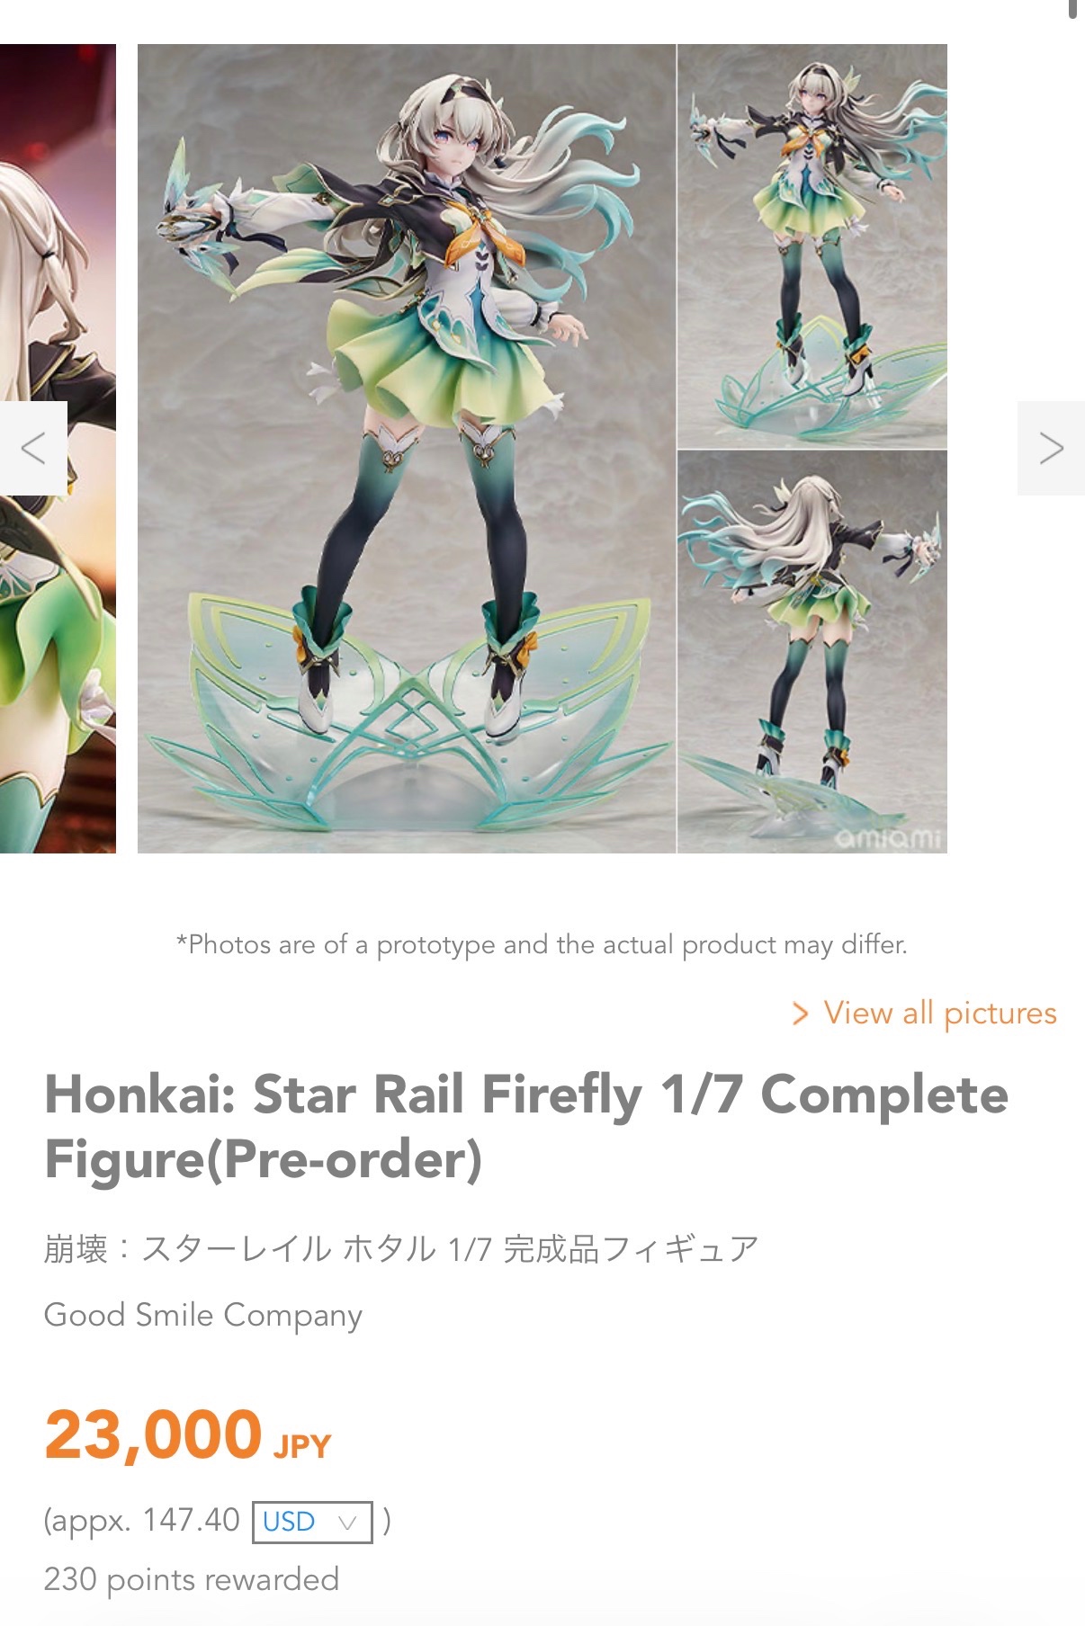Image resolution: width=1085 pixels, height=1626 pixels.
Task: Open the View all pictures link
Action: coord(939,1014)
